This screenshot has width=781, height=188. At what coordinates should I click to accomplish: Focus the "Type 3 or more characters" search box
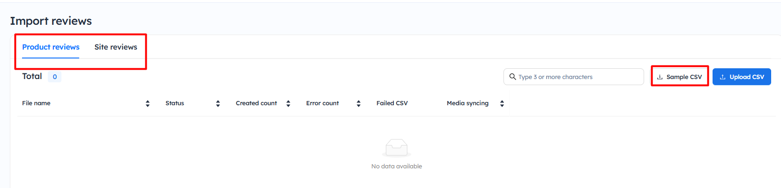(x=579, y=77)
